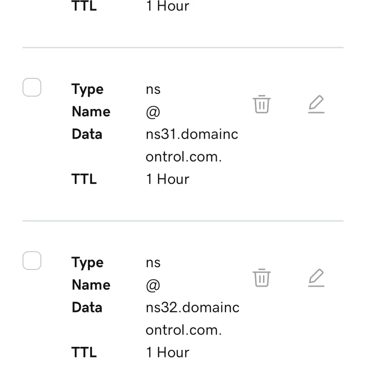
Task: Edit the ns31.domaincontrol.com record with pencil icon
Action: pyautogui.click(x=316, y=105)
